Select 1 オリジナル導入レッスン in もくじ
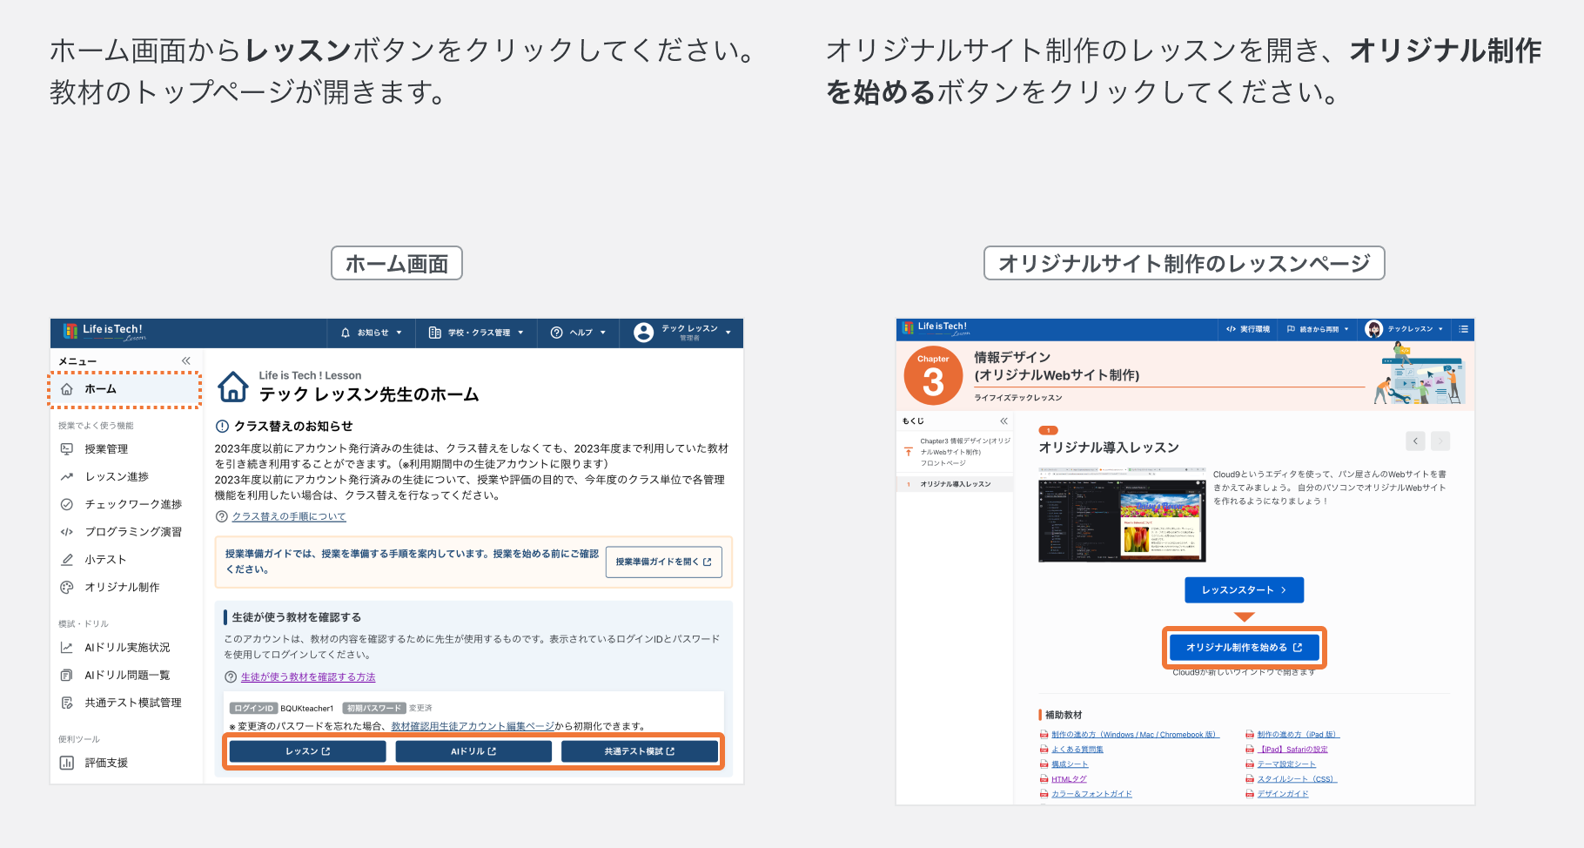1584x848 pixels. pyautogui.click(x=955, y=484)
